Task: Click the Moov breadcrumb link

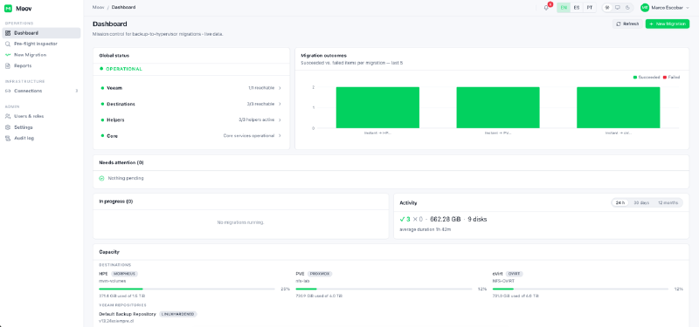Action: point(98,8)
